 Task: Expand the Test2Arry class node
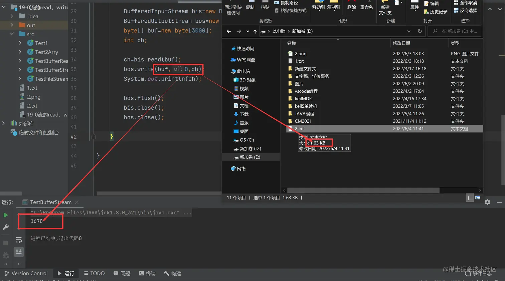[20, 52]
